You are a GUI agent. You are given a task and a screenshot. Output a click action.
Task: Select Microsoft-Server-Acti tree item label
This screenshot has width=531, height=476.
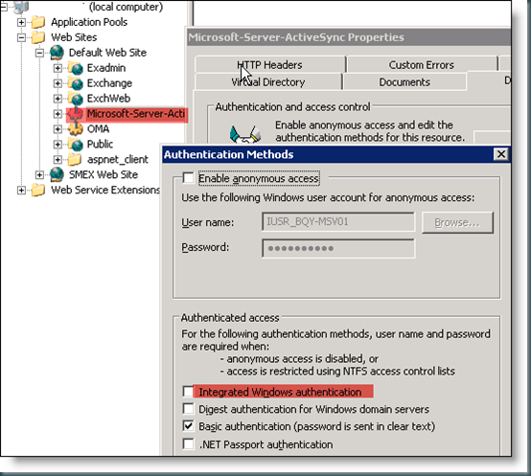point(136,114)
